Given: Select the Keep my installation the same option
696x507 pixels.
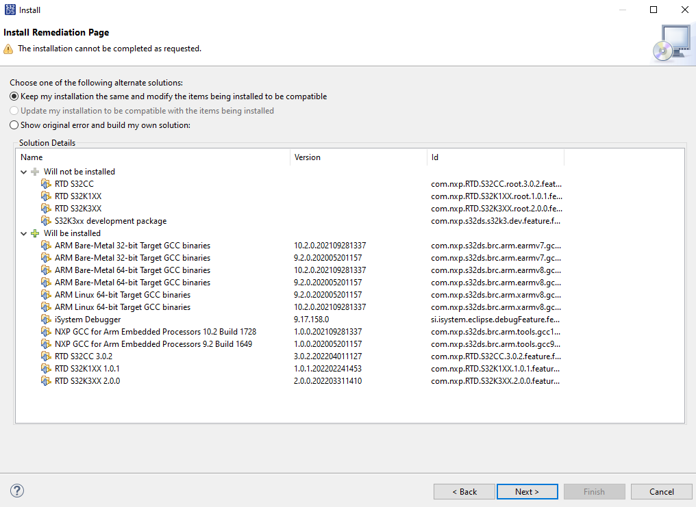Looking at the screenshot, I should (x=13, y=96).
